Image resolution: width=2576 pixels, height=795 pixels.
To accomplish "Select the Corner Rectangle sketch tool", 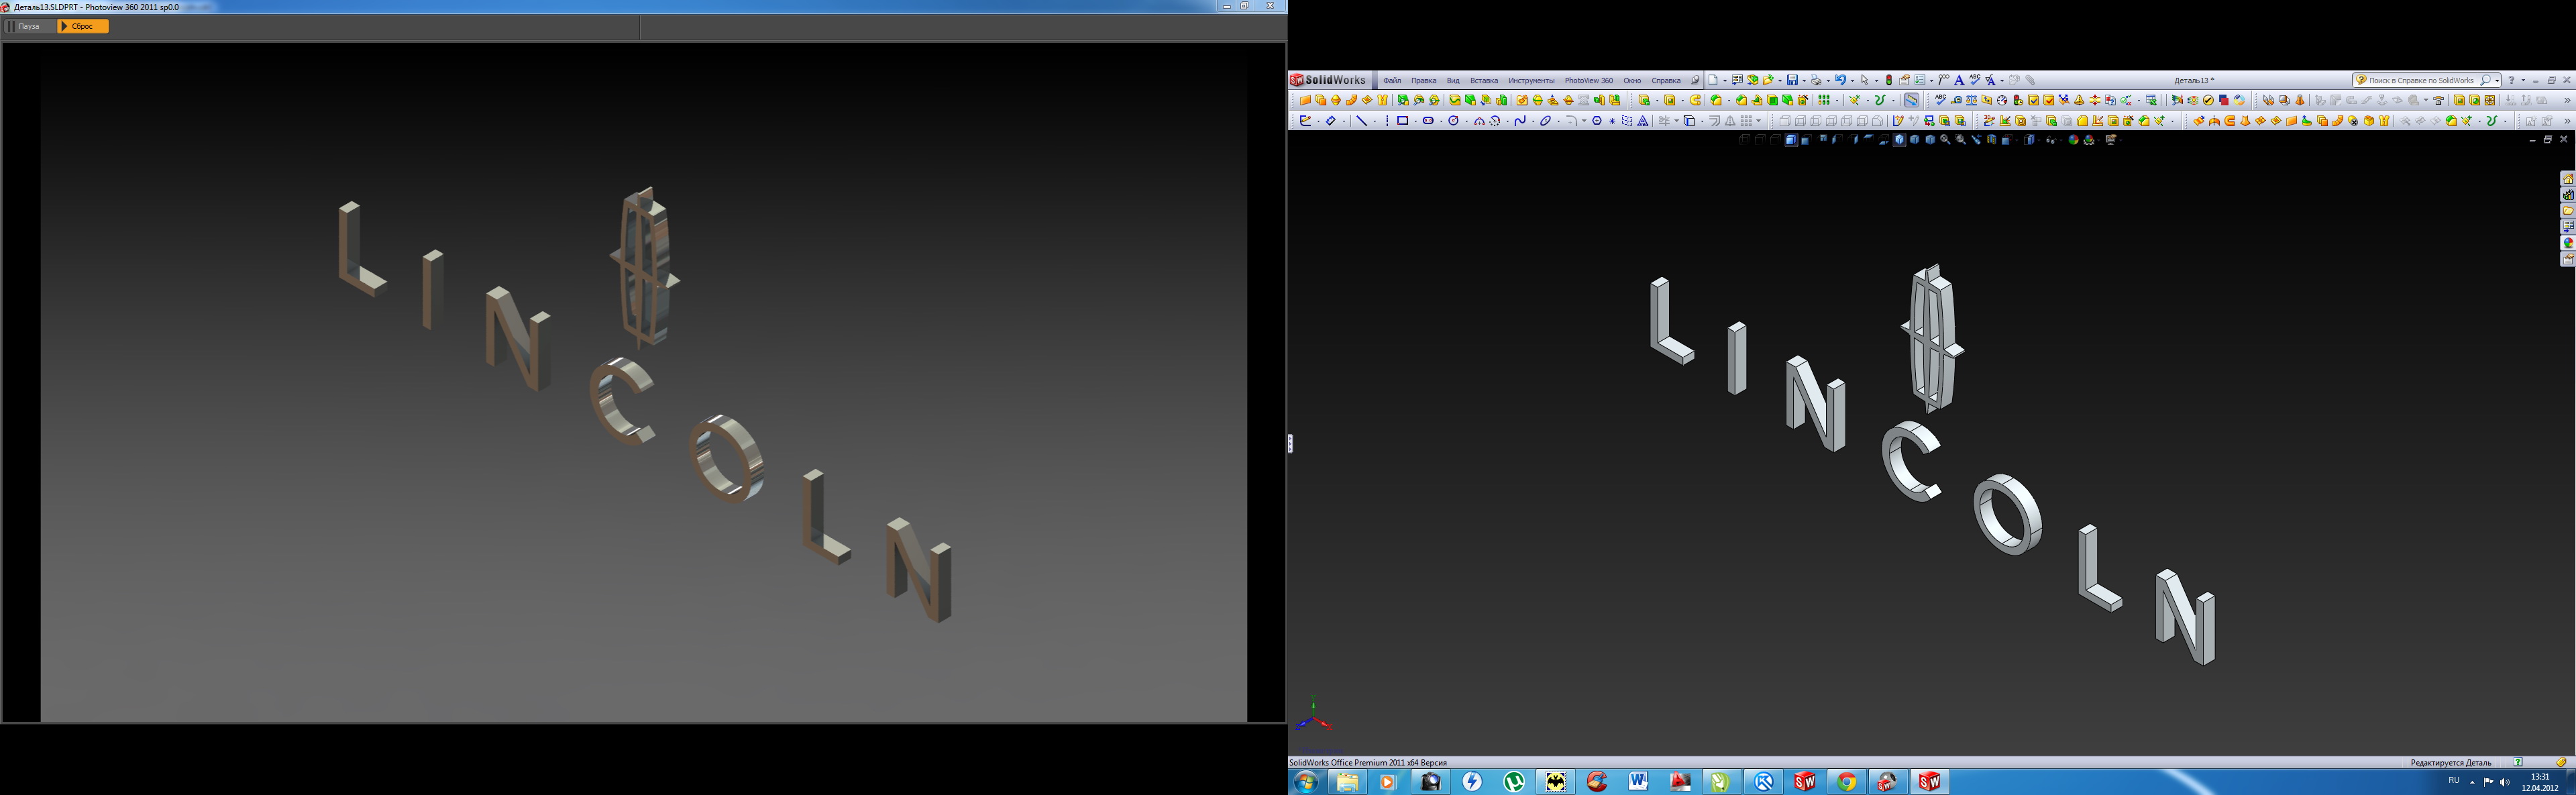I will [1403, 121].
